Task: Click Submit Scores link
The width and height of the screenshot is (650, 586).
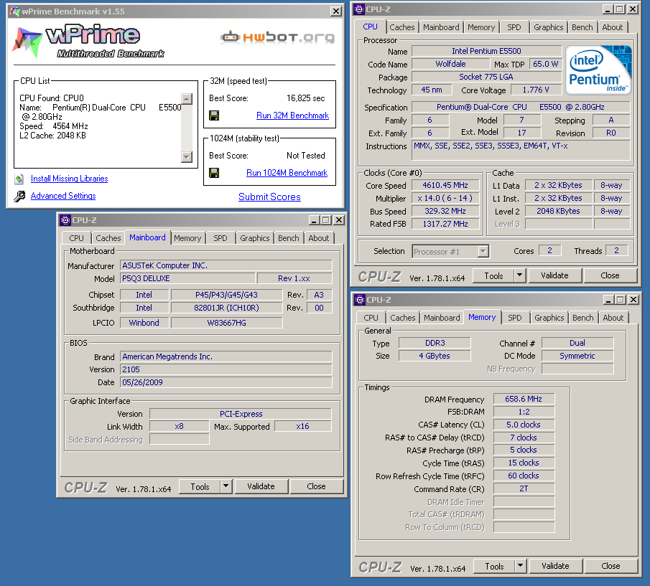Action: [x=269, y=197]
